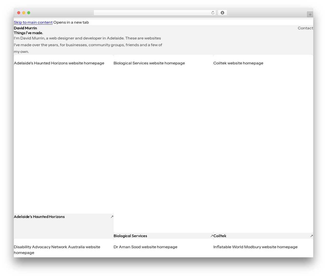Viewport: 327px width, 277px height.
Task: Open the Coiltek project title
Action: click(220, 236)
